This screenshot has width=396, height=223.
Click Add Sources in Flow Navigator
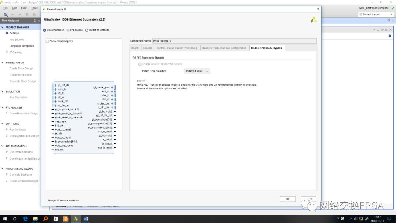pyautogui.click(x=16, y=40)
